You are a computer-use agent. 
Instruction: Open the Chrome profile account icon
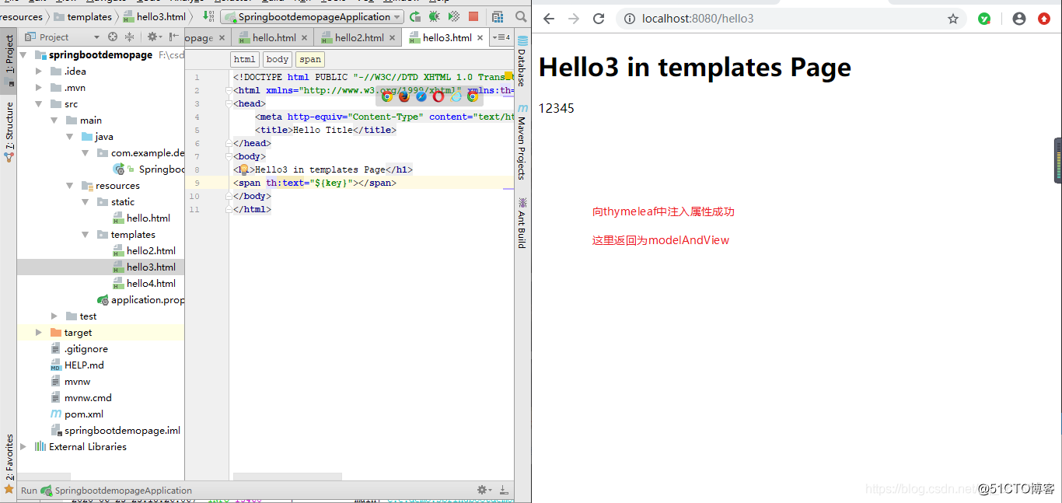(1019, 19)
